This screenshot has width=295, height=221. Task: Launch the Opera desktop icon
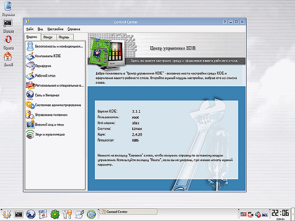point(8,40)
